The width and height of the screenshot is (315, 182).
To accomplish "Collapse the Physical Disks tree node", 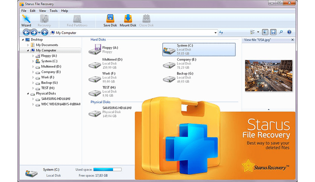I will click(28, 94).
